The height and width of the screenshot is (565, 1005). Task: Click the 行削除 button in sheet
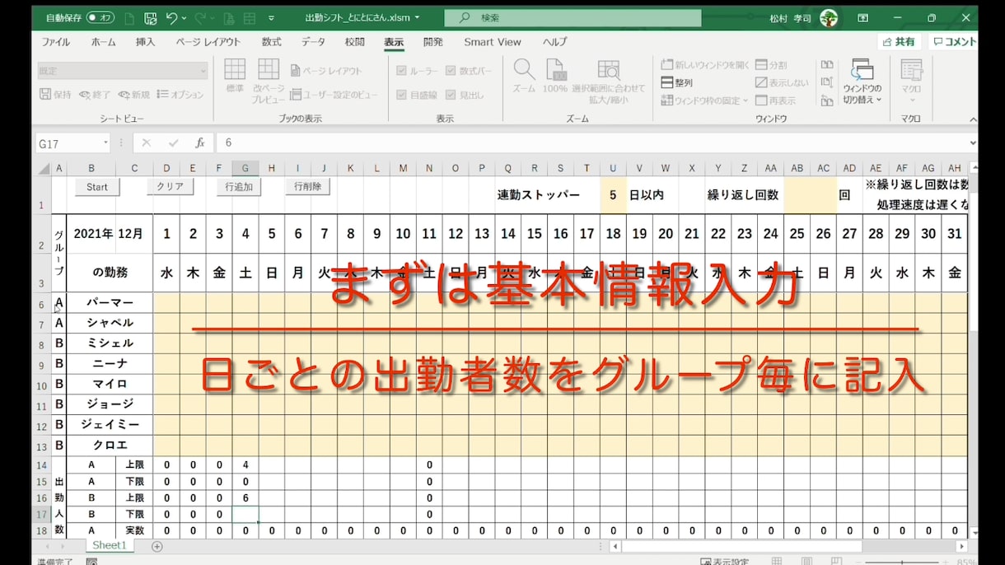pos(308,187)
